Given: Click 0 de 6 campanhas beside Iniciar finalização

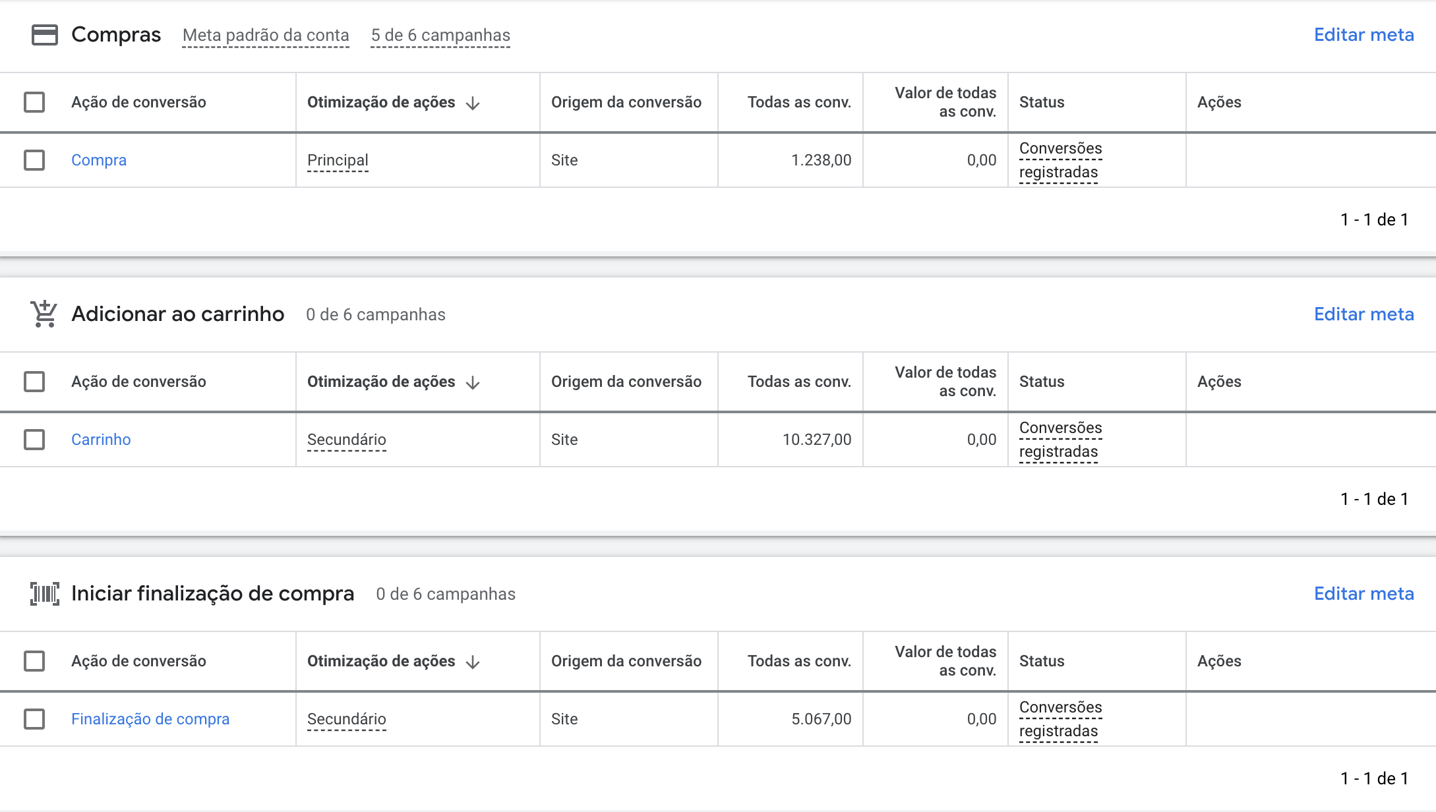Looking at the screenshot, I should [x=446, y=594].
